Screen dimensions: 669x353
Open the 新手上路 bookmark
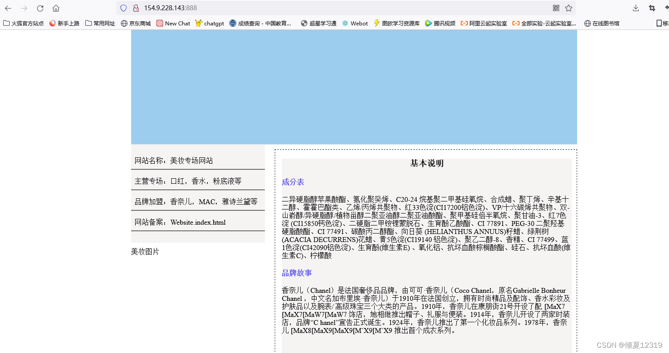click(64, 23)
